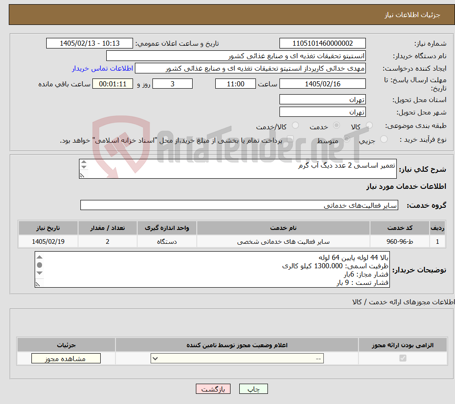This screenshot has width=455, height=404.
Task: Click service code cell ط-96-960
Action: (x=400, y=241)
